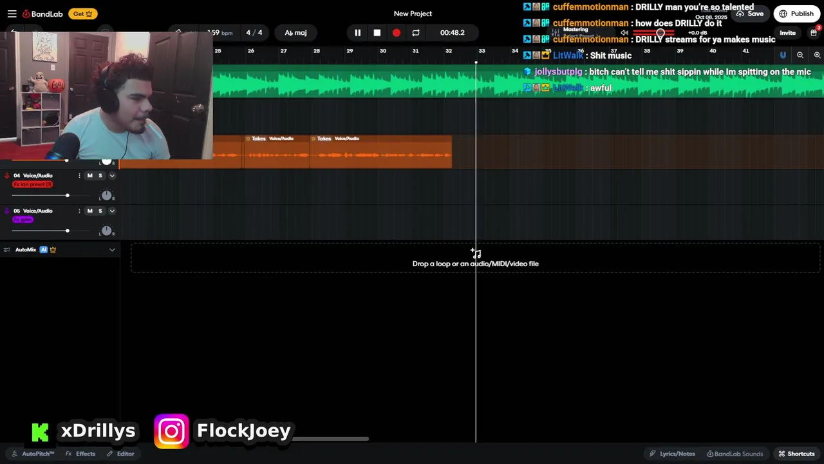Pause playback with the pause button
This screenshot has width=824, height=464.
[358, 33]
